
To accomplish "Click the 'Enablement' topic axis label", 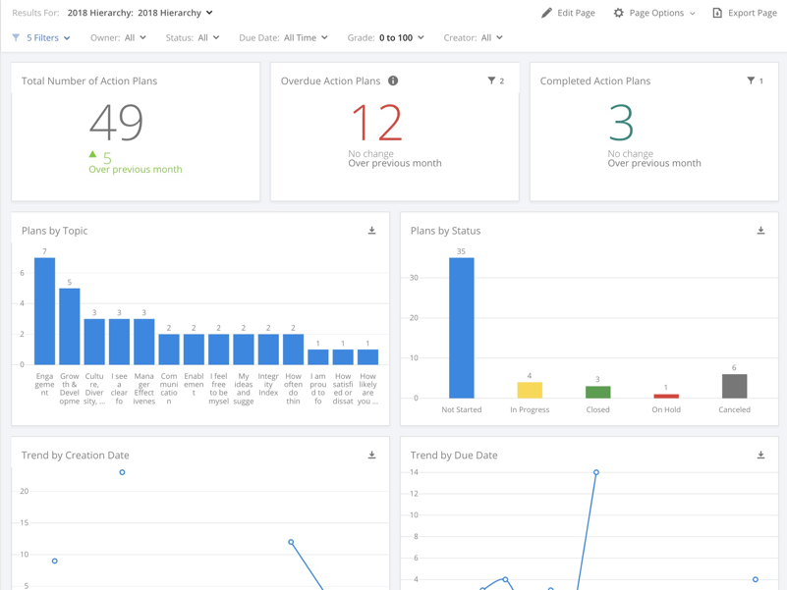I will click(x=194, y=384).
